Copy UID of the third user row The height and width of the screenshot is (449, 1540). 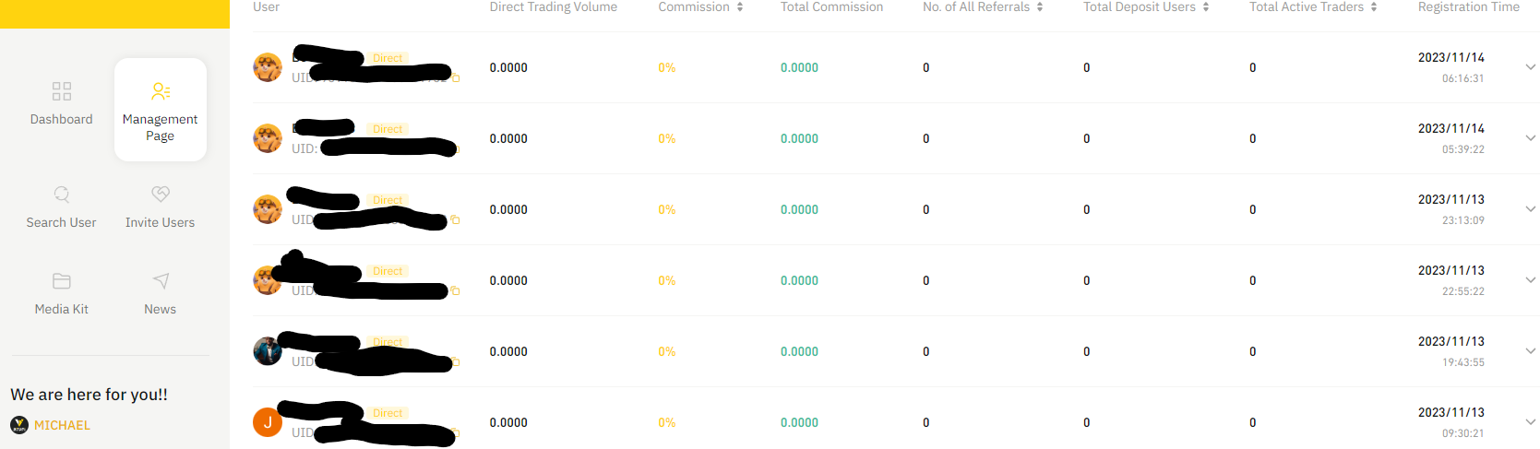[455, 220]
